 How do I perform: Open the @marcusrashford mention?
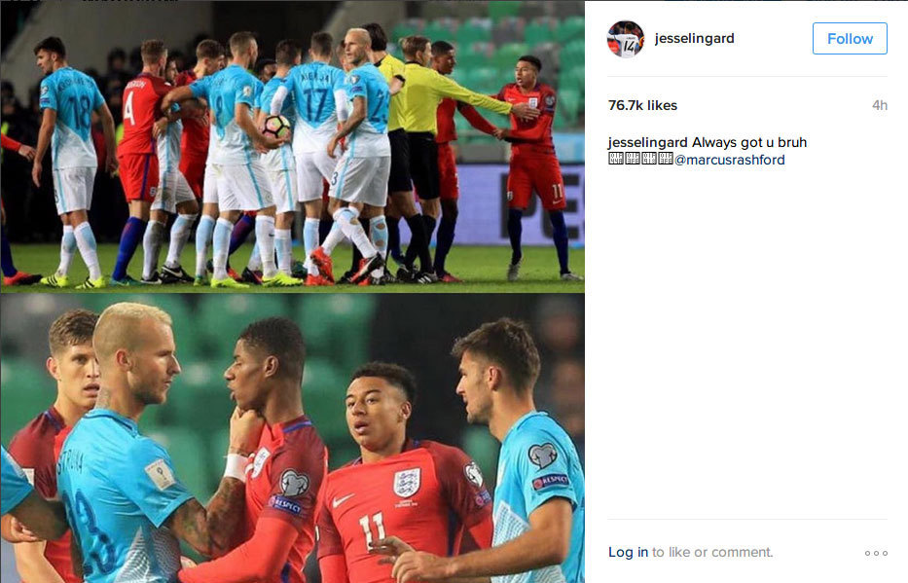[730, 160]
